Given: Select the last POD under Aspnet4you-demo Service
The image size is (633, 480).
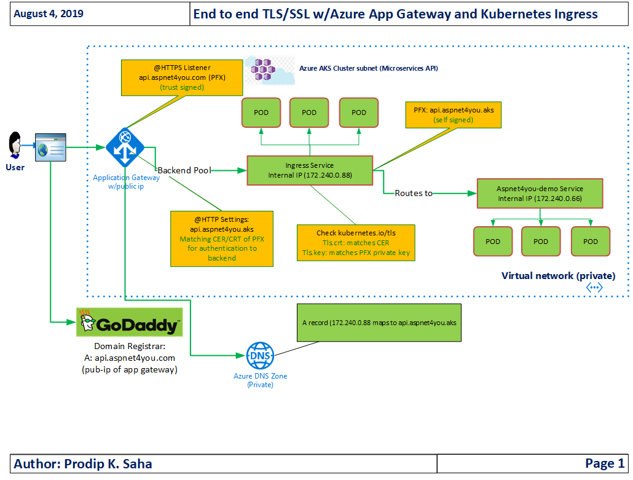Looking at the screenshot, I should point(591,242).
